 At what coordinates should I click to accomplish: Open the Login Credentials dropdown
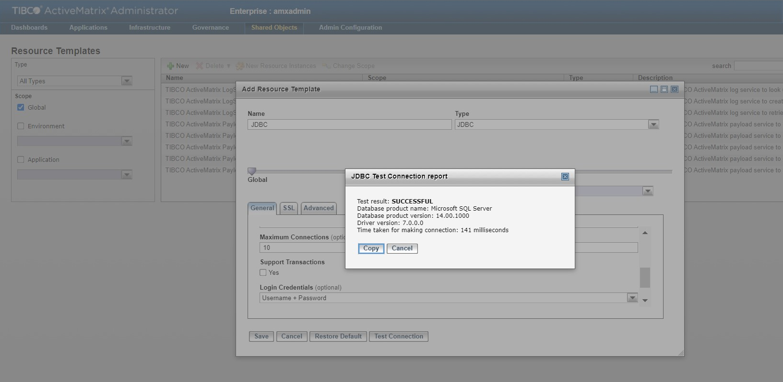tap(632, 298)
